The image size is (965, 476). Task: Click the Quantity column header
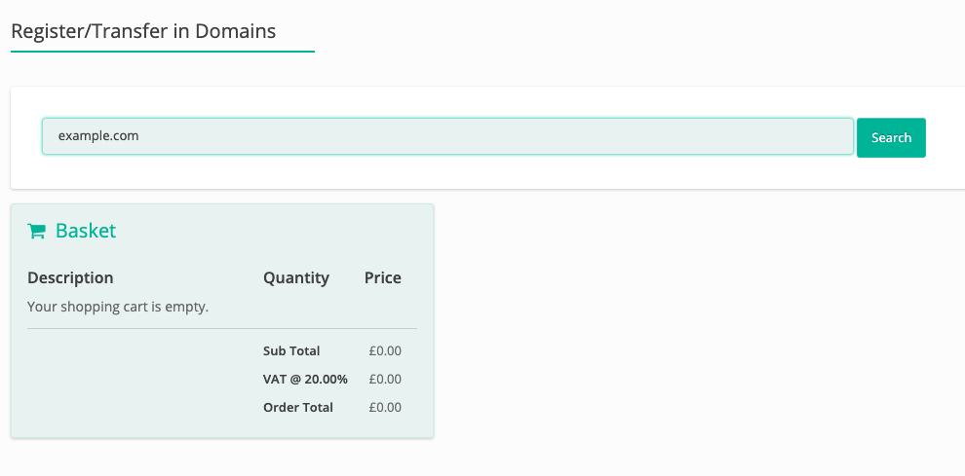click(x=296, y=277)
